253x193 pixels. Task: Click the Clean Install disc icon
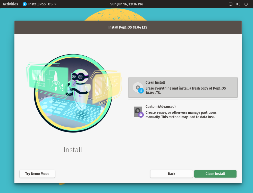(138, 88)
